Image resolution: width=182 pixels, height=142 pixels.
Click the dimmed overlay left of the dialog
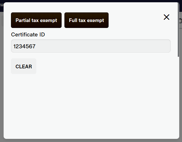coord(2,76)
